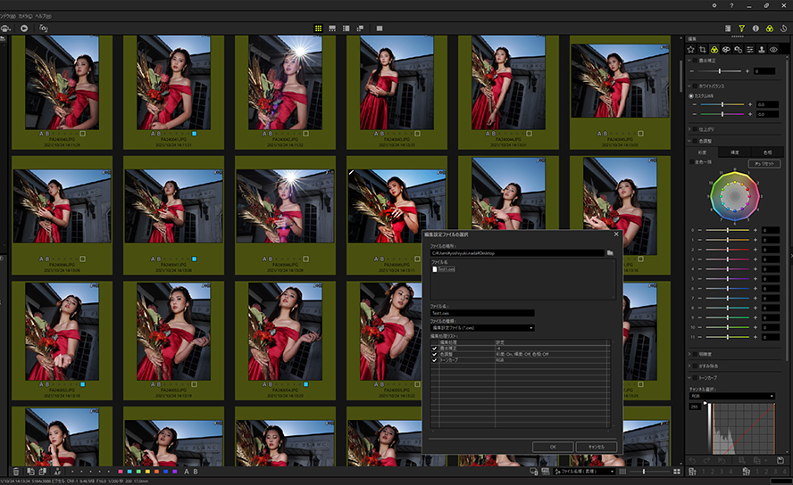Toggle the exposure compensation checkbox in edit panel

click(695, 60)
